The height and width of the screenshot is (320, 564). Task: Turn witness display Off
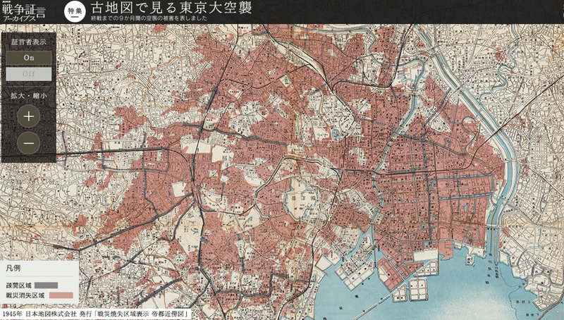(x=29, y=74)
